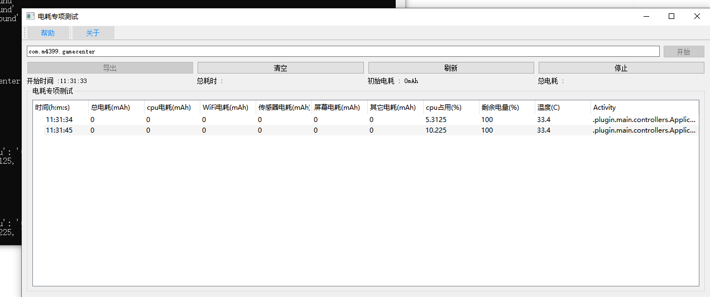Screen dimensions: 710x297
Task: Open the 关于 menu
Action: click(93, 33)
